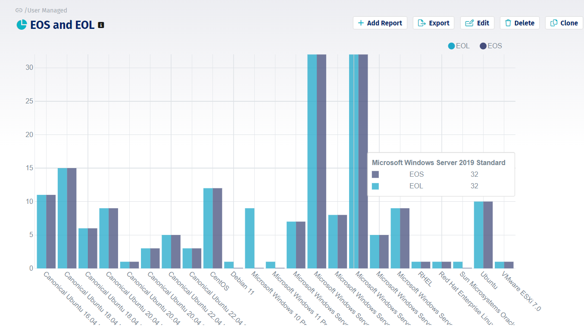Click the "EOL" row label in the tooltip
Viewport: 584px width, 328px height.
[416, 186]
